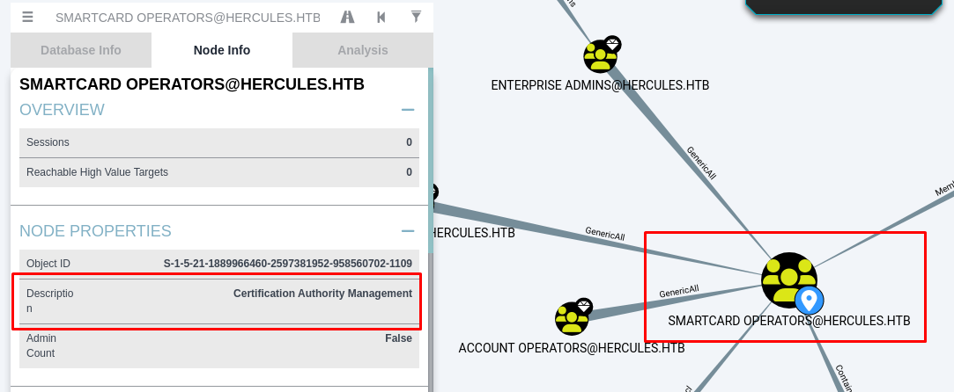Click GenericAll edge label from Enterprise Admins
Viewport: 954px width, 392px height.
coord(701,163)
